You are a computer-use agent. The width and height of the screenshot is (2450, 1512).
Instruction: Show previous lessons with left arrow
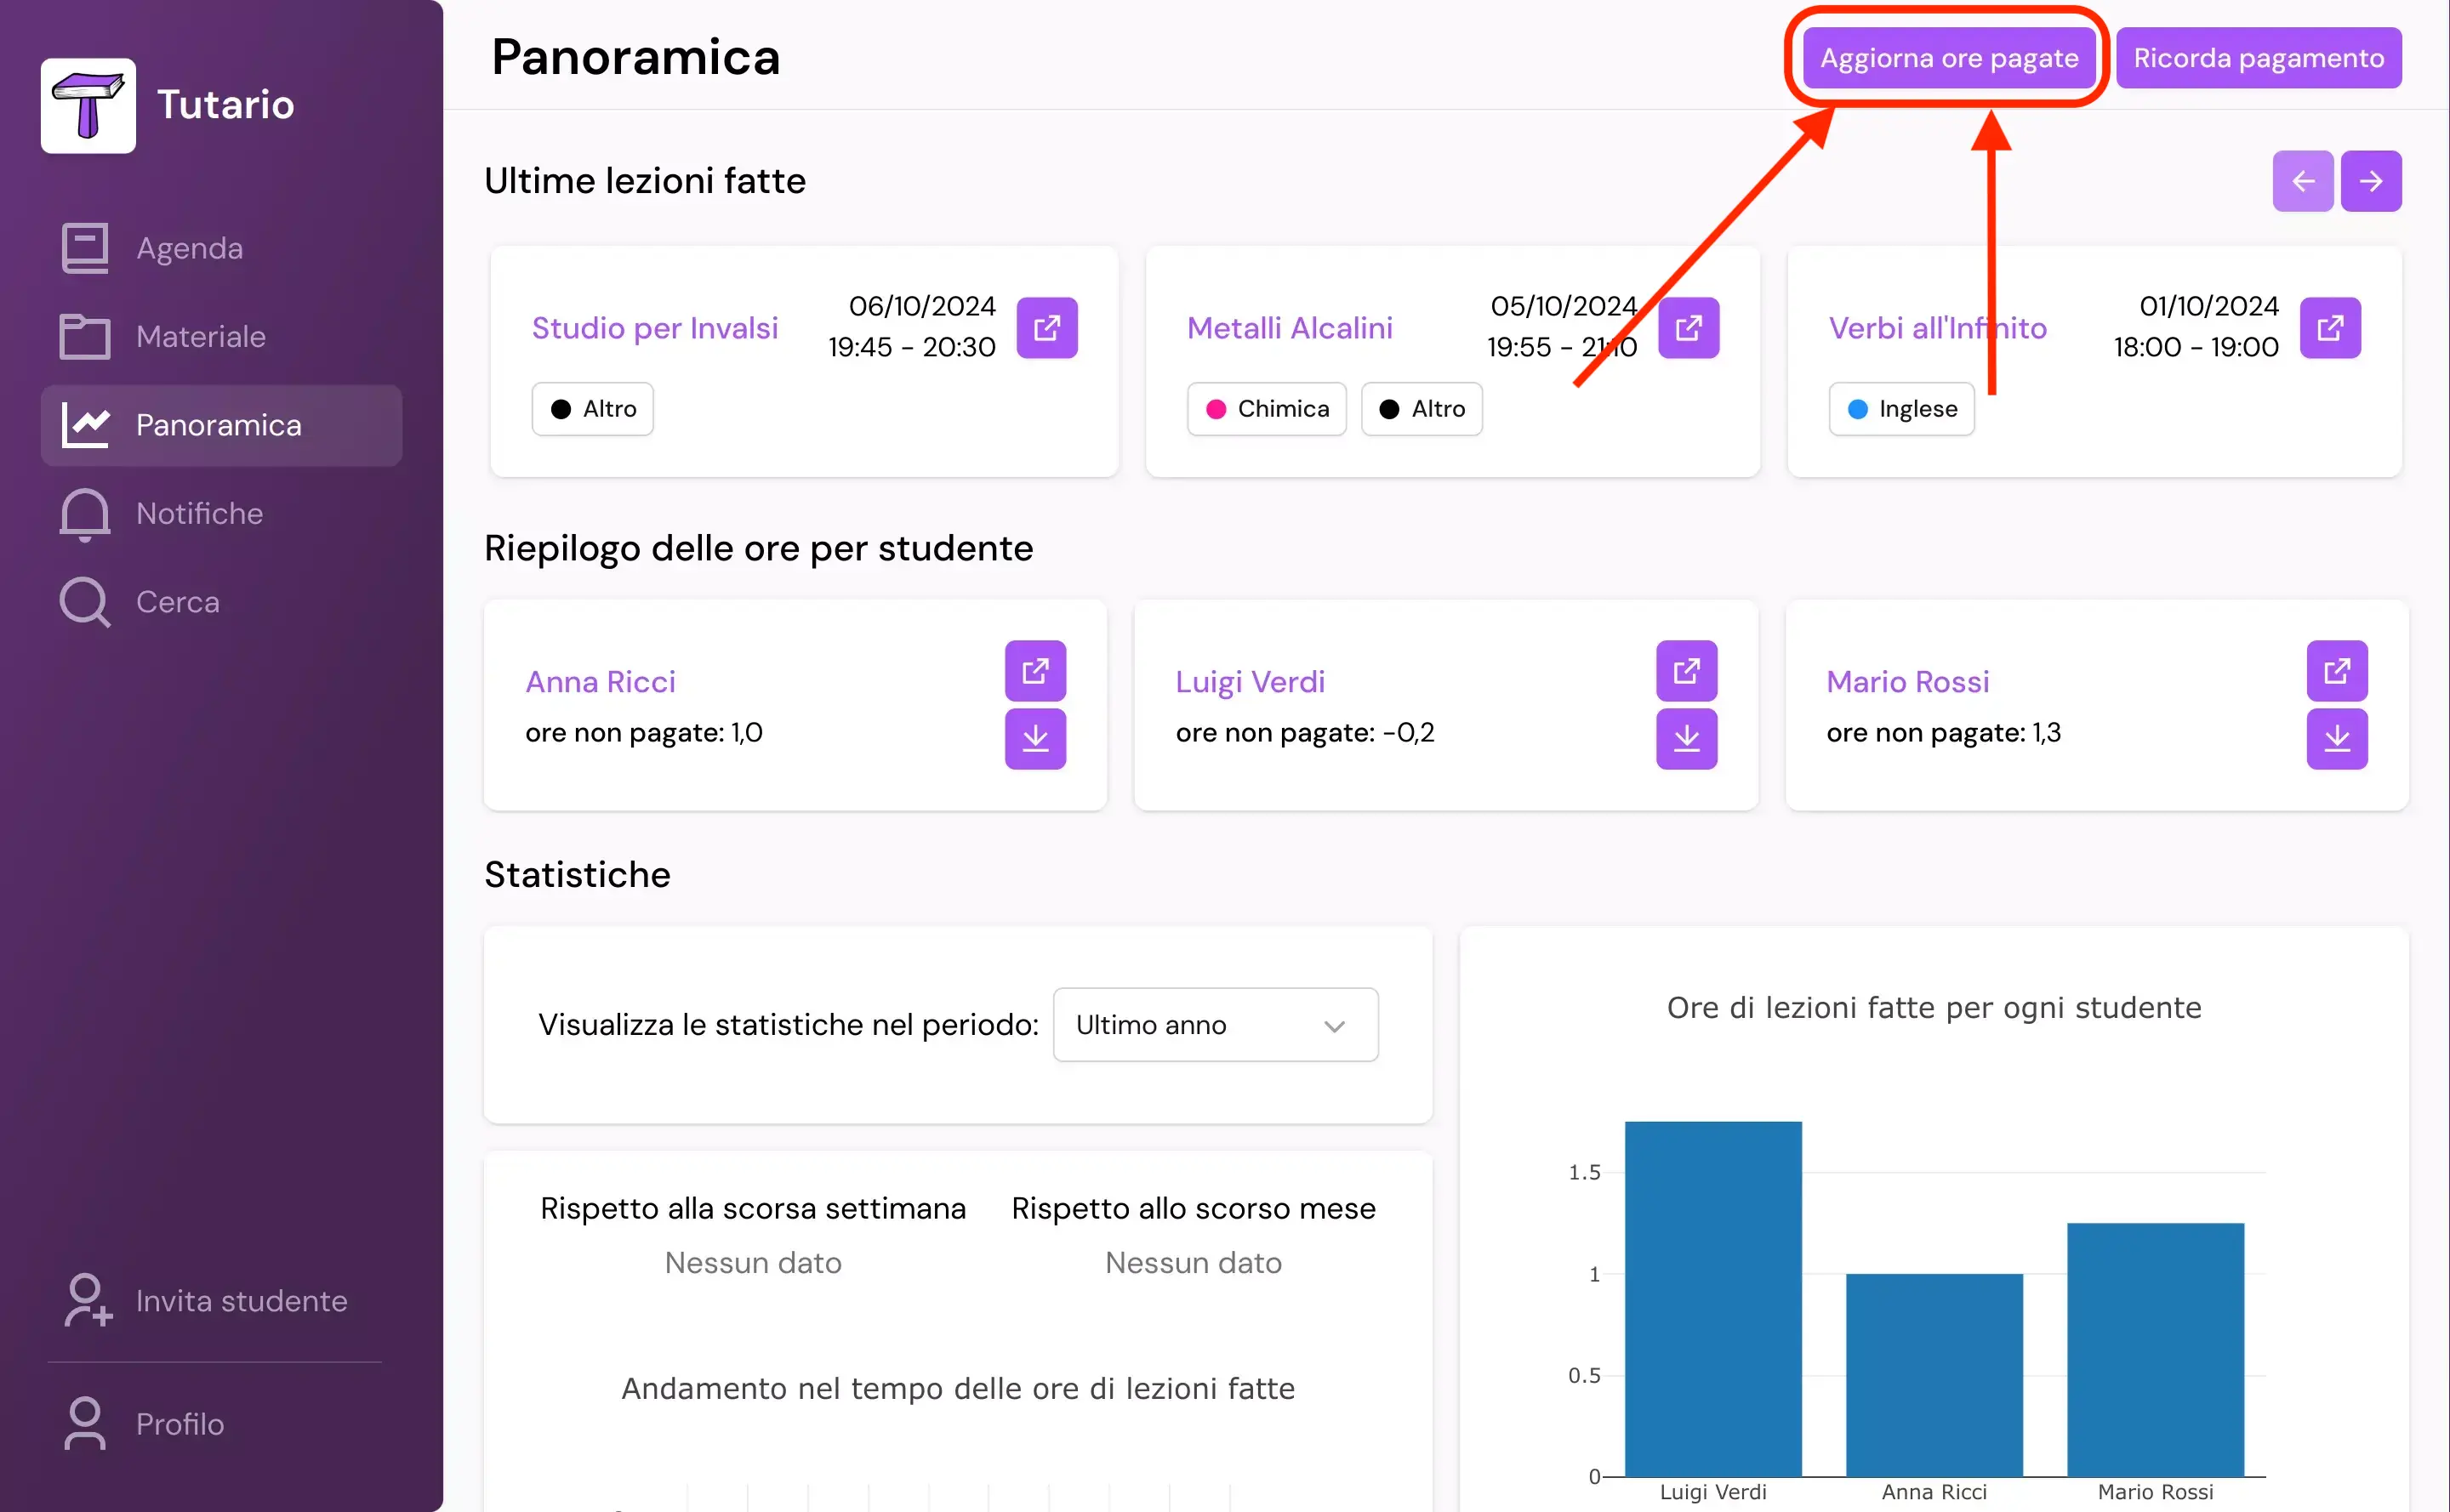point(2302,181)
